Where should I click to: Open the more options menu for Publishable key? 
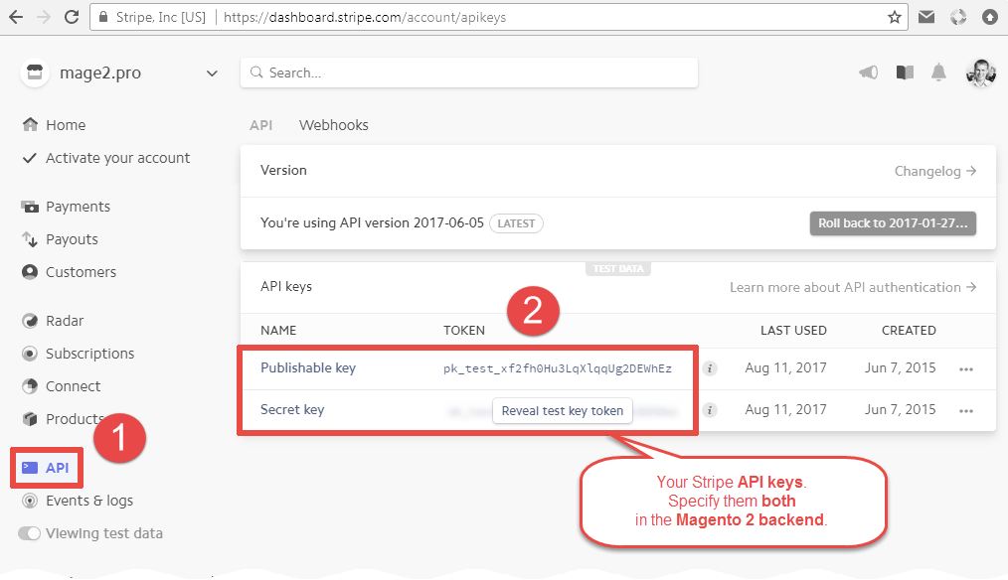click(x=965, y=369)
